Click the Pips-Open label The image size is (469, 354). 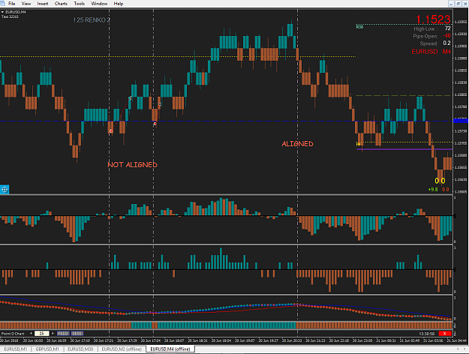pos(425,36)
